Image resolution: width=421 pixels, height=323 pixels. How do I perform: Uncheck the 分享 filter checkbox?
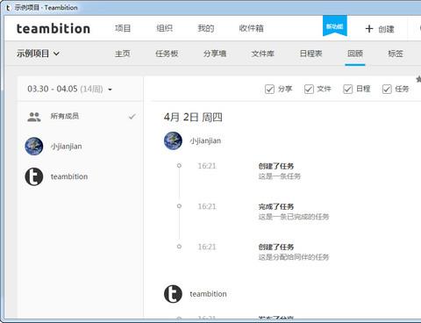click(269, 89)
